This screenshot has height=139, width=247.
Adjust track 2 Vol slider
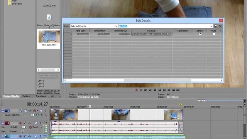tap(24, 127)
